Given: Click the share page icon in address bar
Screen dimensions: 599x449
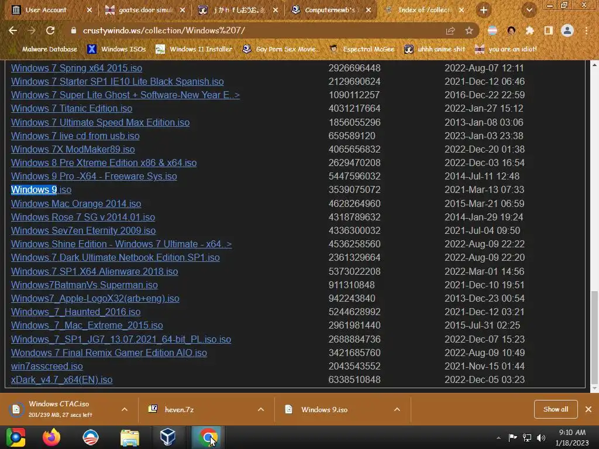Looking at the screenshot, I should pyautogui.click(x=450, y=30).
